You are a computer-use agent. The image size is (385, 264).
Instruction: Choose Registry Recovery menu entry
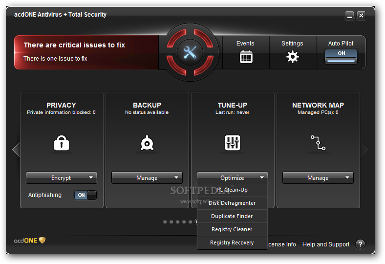(x=232, y=242)
